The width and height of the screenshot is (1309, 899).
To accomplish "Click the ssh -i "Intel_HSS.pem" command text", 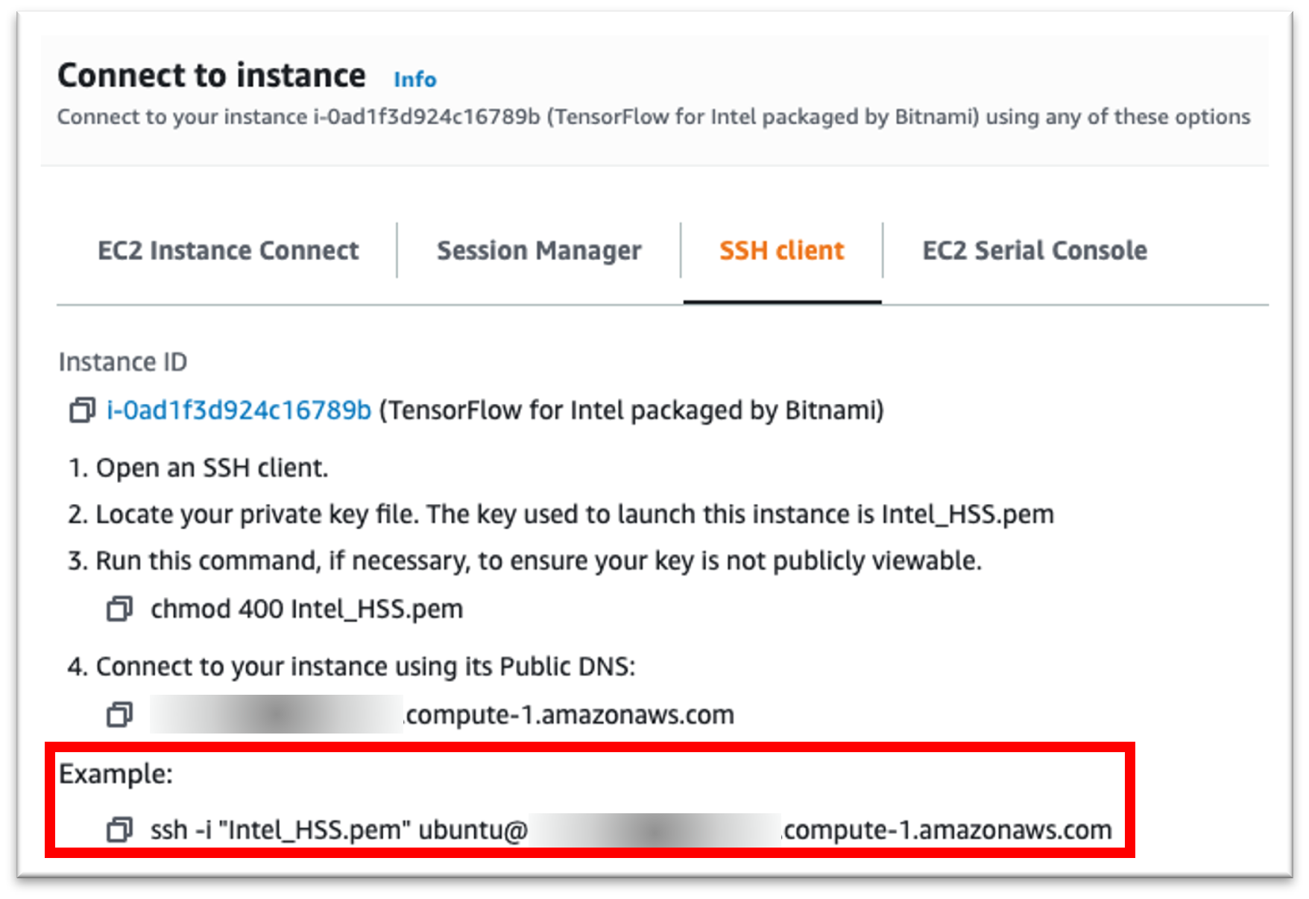I will 339,830.
